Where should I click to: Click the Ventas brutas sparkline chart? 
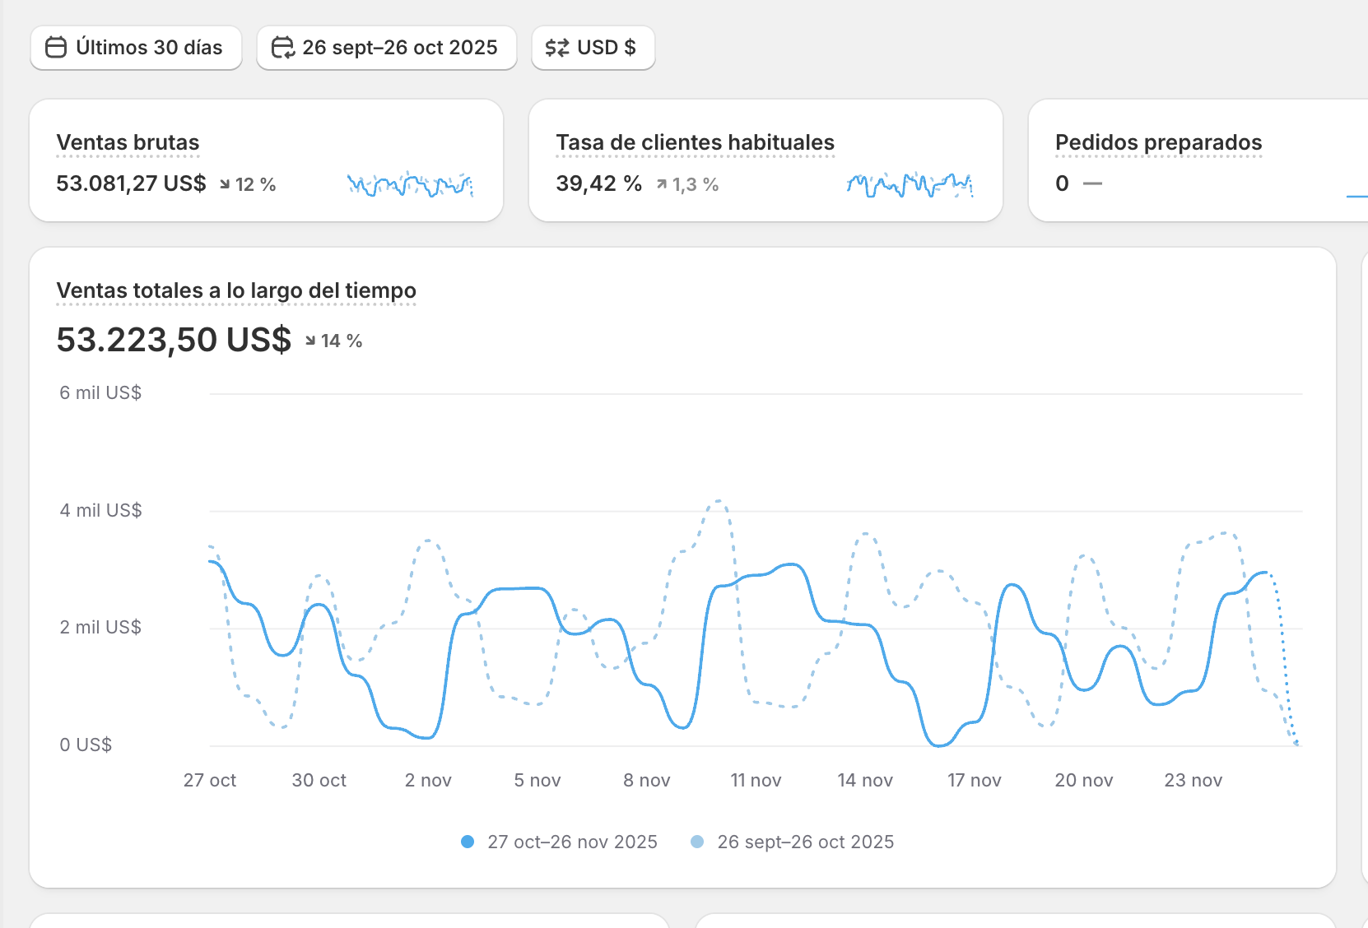coord(410,184)
